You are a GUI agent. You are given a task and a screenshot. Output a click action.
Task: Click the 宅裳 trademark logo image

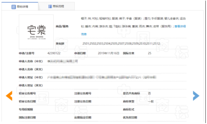(x=36, y=32)
